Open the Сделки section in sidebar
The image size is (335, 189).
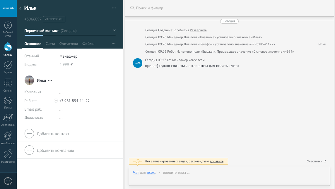click(x=8, y=47)
